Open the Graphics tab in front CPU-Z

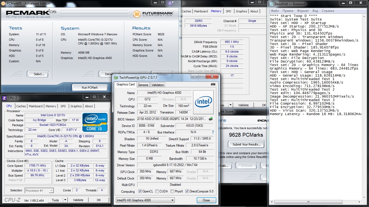(x=76, y=106)
